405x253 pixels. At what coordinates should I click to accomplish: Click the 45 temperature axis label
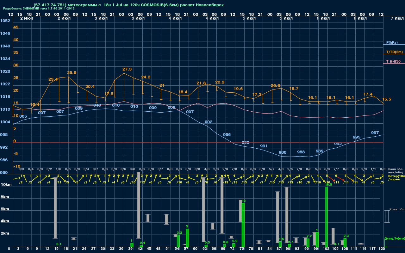(x=16, y=27)
